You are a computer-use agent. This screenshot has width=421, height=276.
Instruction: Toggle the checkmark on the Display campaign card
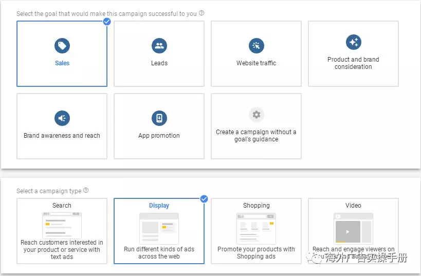[x=204, y=199]
